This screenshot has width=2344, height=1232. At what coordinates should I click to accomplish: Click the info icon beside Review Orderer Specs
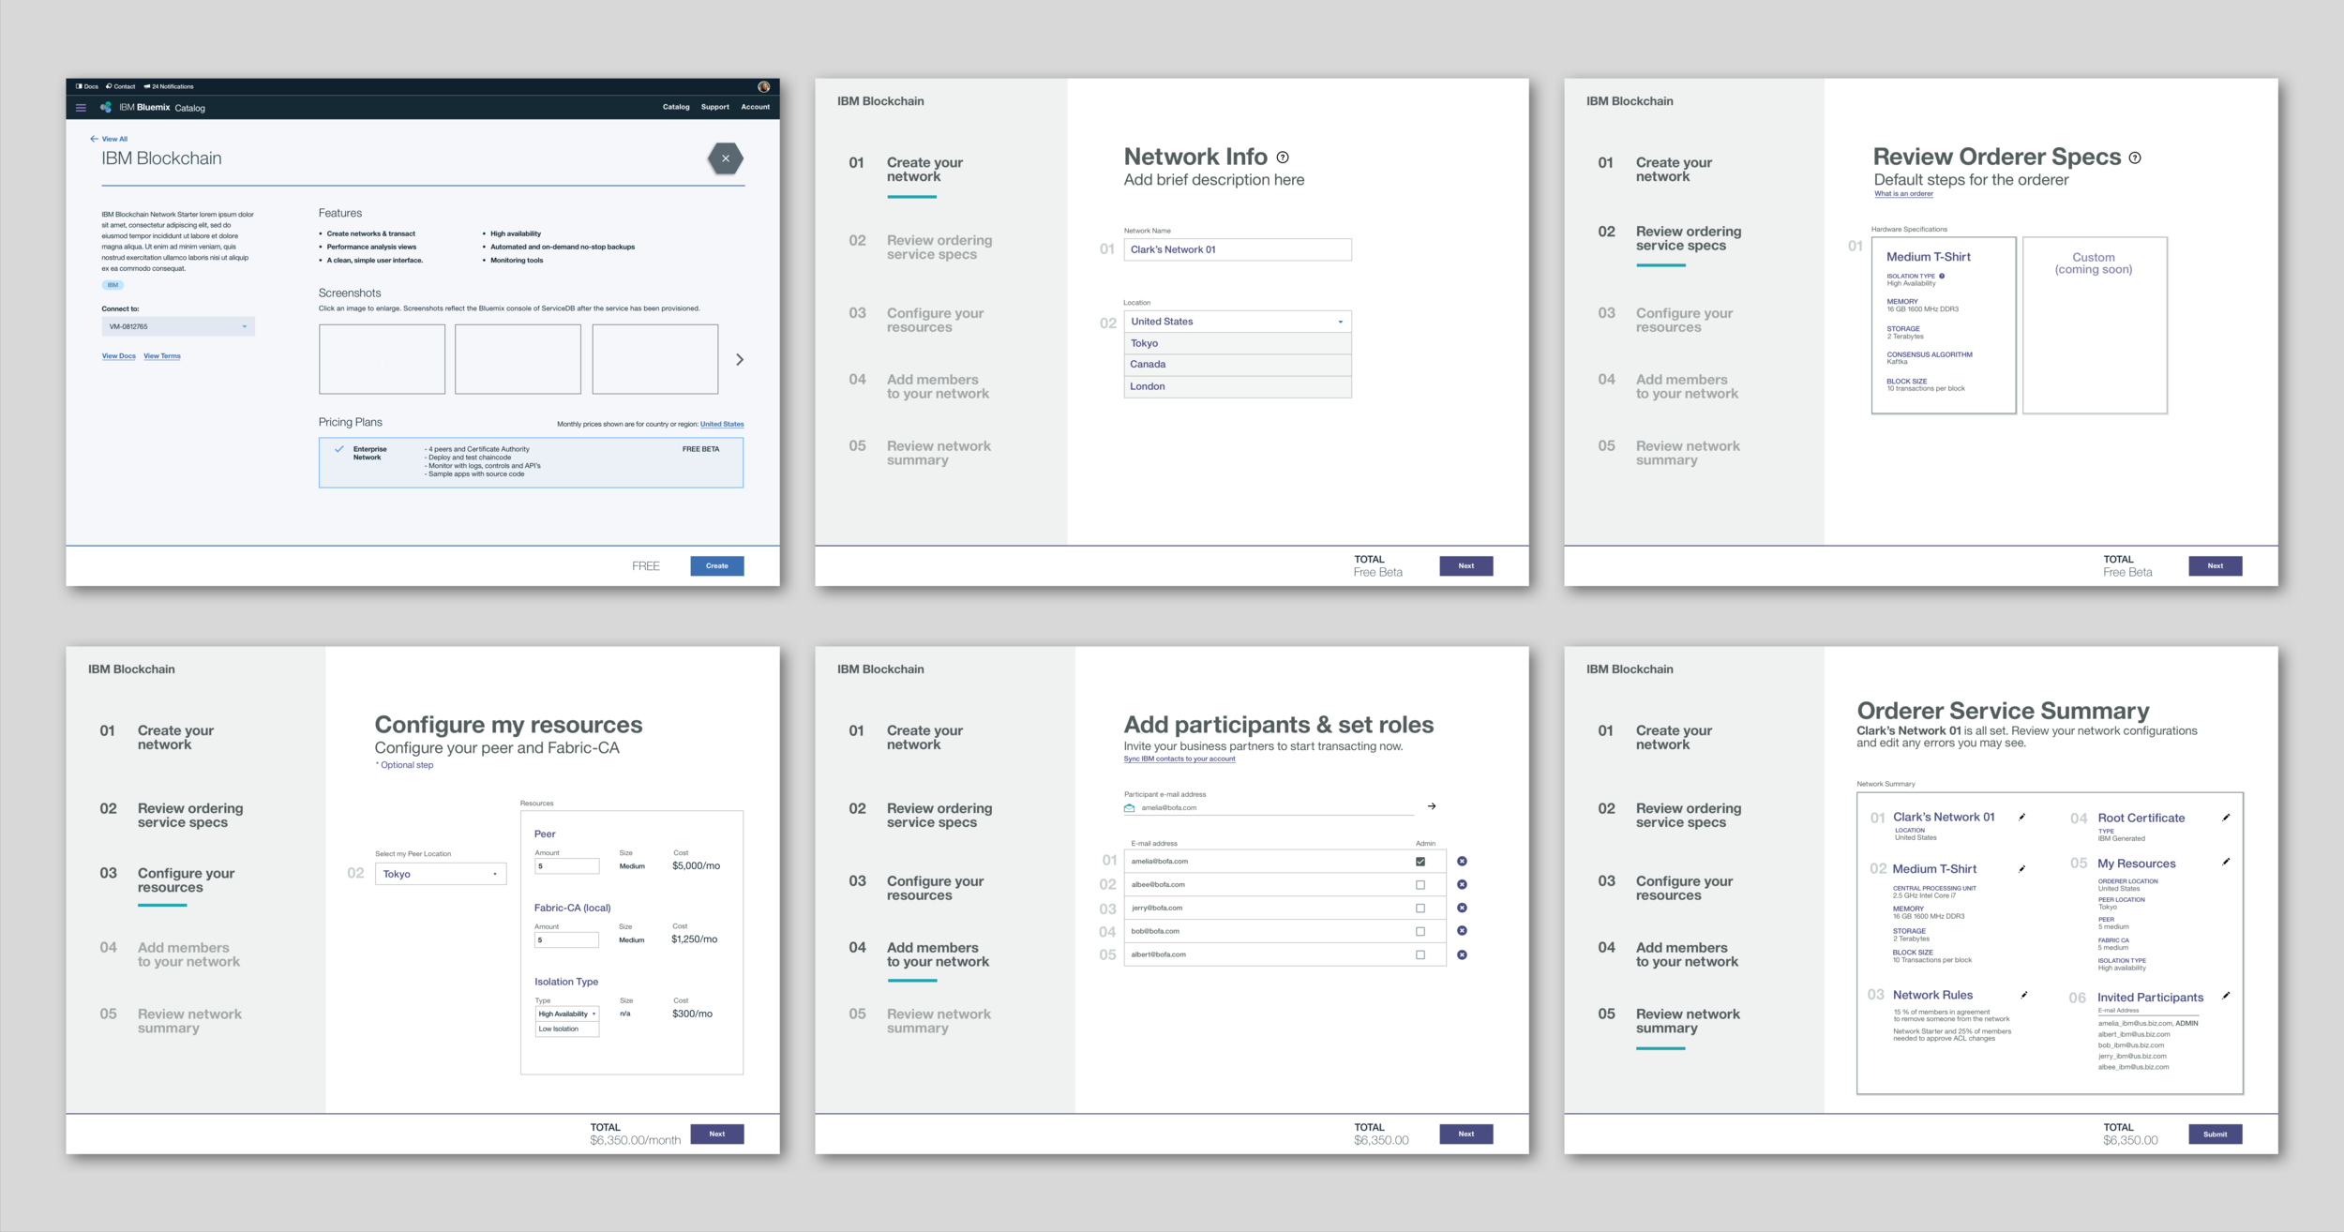pyautogui.click(x=2135, y=158)
